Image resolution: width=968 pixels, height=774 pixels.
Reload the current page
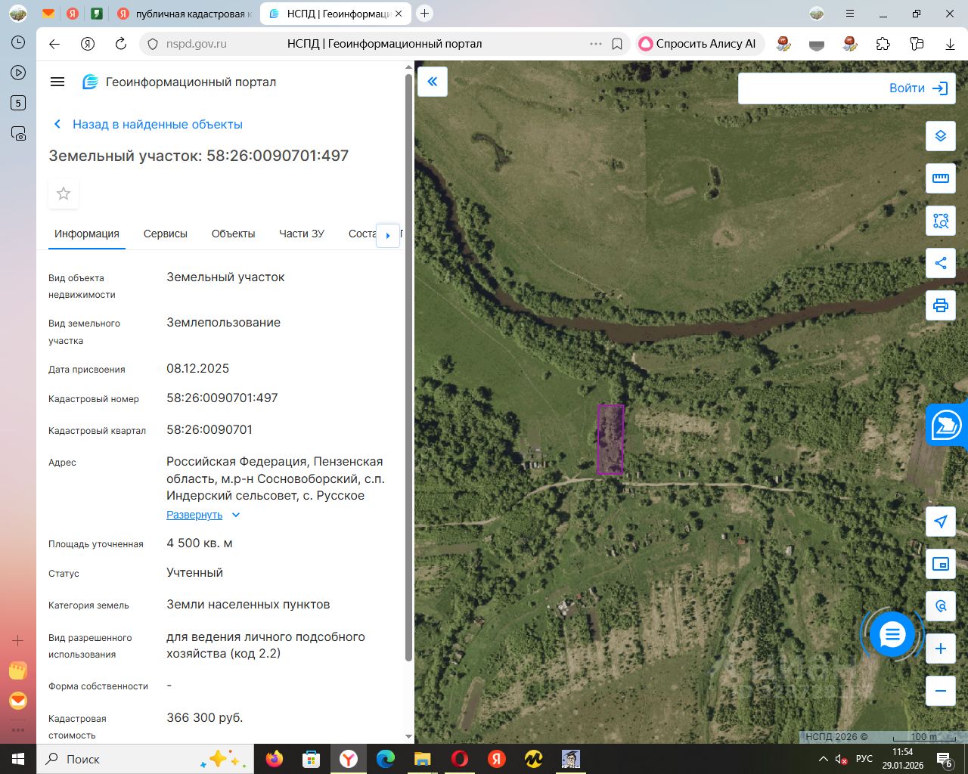pyautogui.click(x=120, y=44)
